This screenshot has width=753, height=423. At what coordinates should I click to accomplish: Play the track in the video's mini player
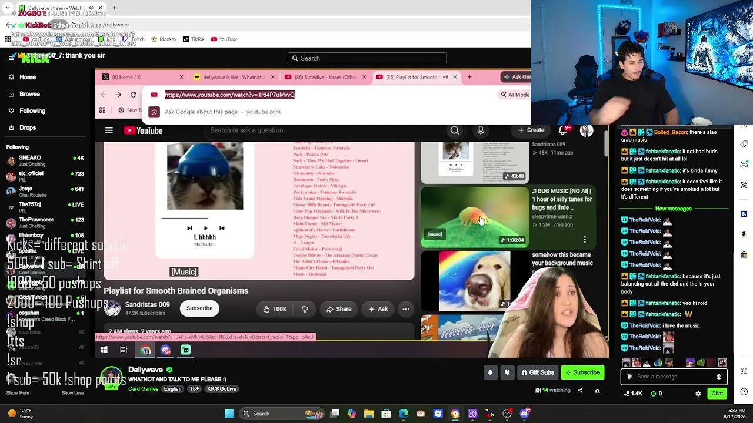(205, 228)
